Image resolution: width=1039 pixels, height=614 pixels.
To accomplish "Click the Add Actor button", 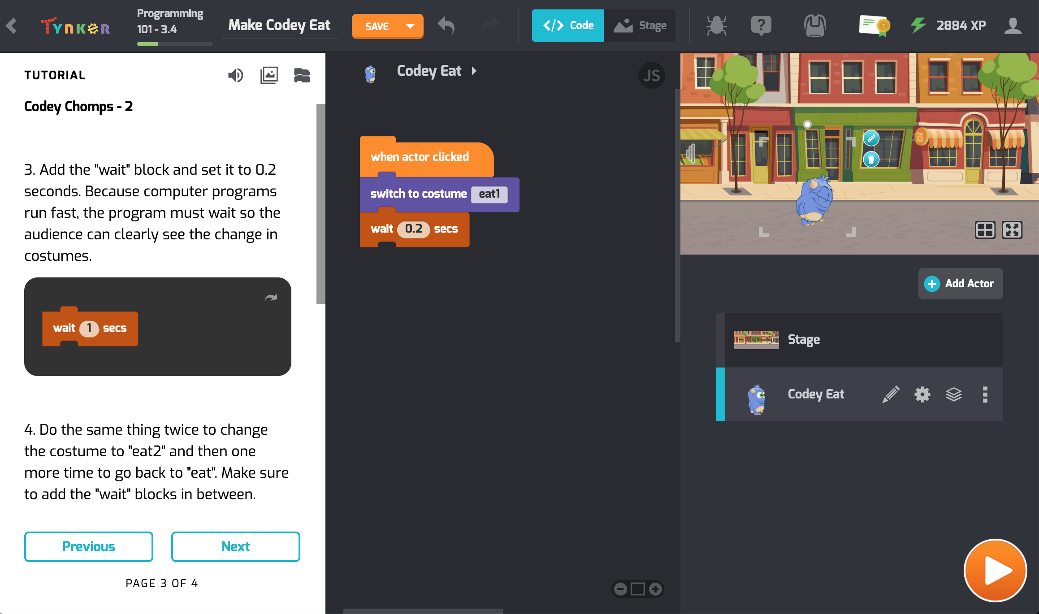I will [960, 284].
